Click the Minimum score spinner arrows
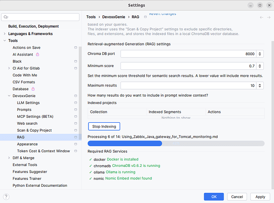This screenshot has height=203, width=274. pyautogui.click(x=260, y=66)
